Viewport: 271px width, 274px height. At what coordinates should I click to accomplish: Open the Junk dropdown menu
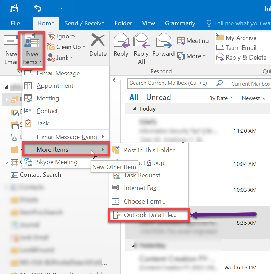(60, 58)
